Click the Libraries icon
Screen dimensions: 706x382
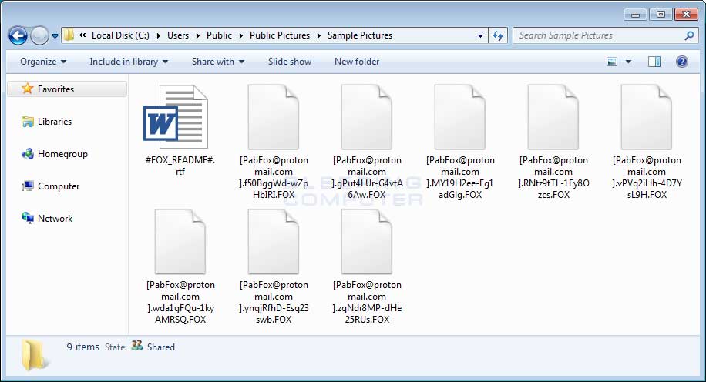(28, 122)
